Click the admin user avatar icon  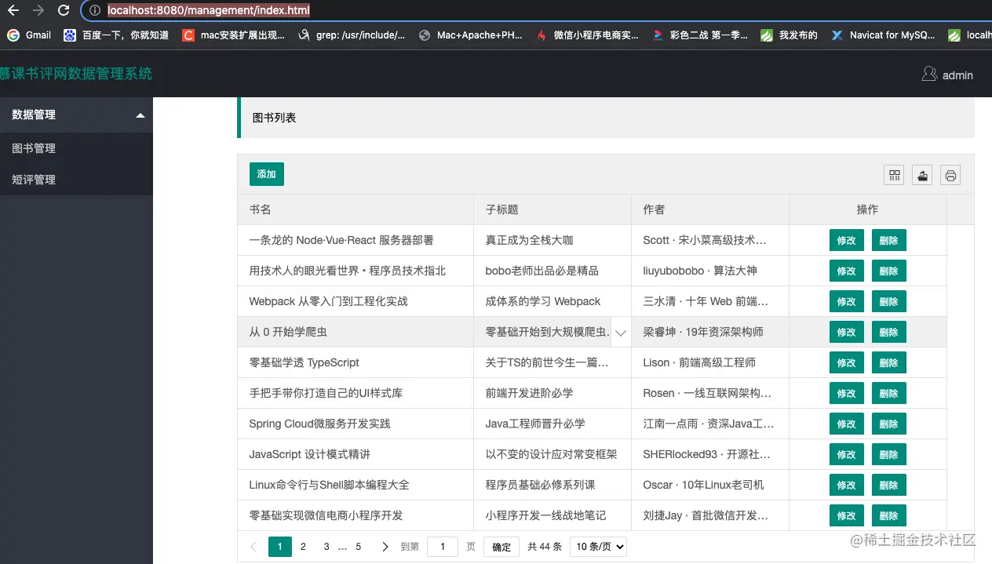tap(929, 75)
